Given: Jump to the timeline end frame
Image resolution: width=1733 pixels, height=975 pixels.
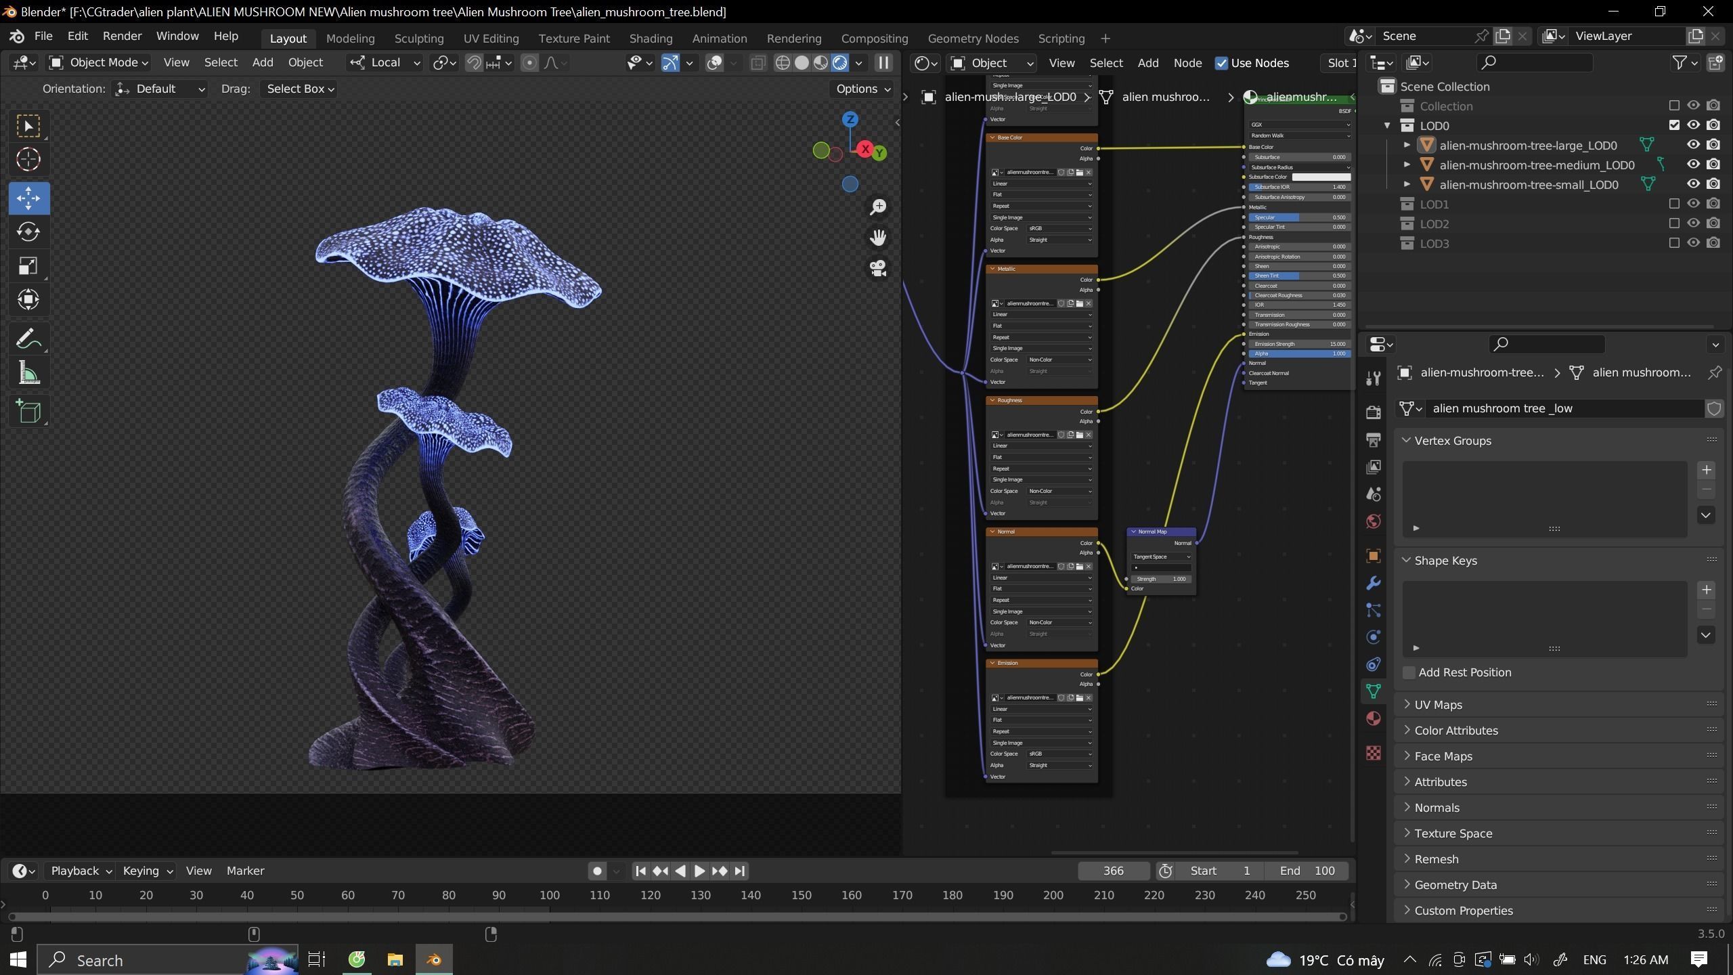Looking at the screenshot, I should 739,871.
